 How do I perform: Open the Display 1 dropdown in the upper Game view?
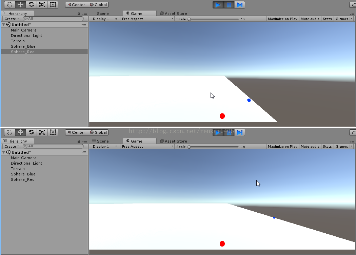pyautogui.click(x=105, y=19)
